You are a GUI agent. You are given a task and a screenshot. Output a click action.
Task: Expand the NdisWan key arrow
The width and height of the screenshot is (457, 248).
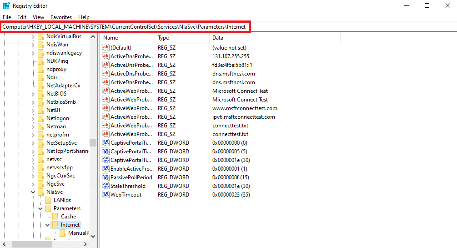click(x=33, y=45)
